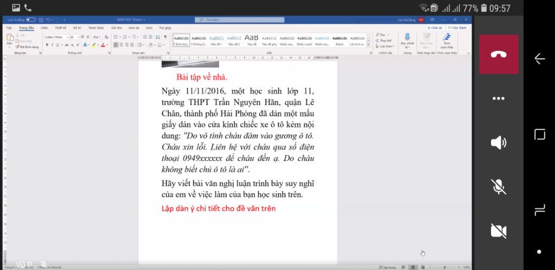This screenshot has height=270, width=555.
Task: Toggle the speaker audio output
Action: point(499,143)
